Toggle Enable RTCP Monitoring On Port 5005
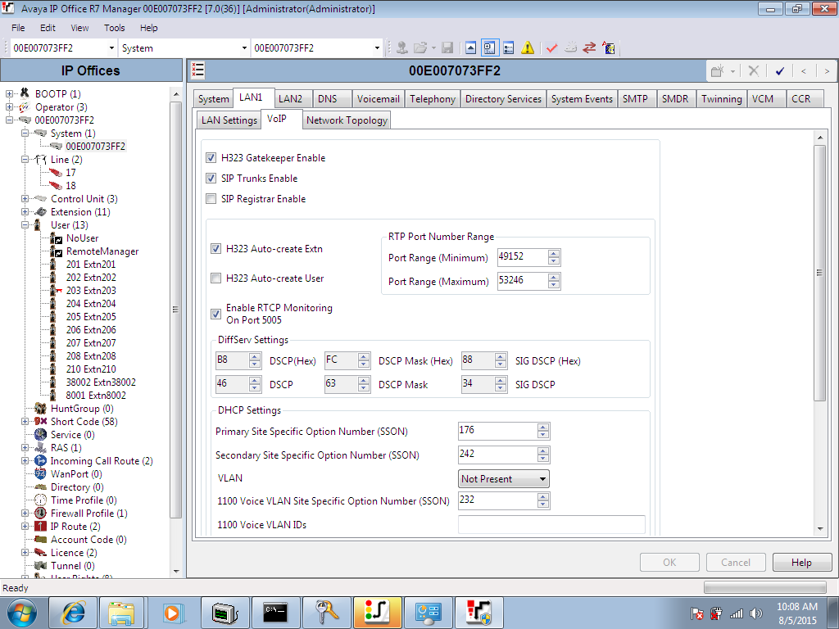The image size is (839, 629). coord(215,314)
